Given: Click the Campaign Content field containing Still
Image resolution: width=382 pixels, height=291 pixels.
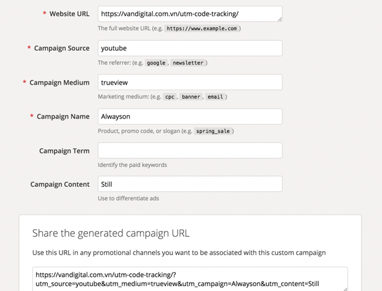Looking at the screenshot, I should click(189, 185).
